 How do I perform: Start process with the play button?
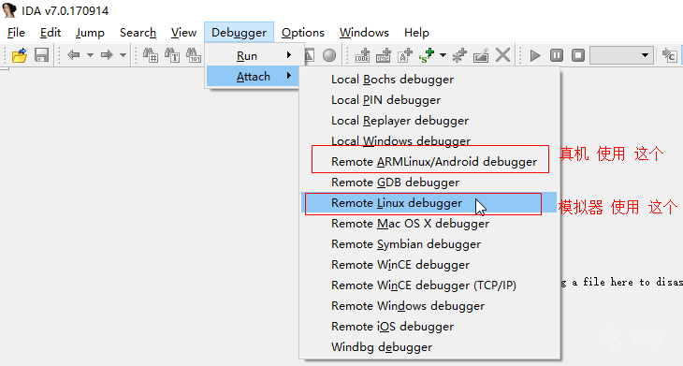pos(535,55)
